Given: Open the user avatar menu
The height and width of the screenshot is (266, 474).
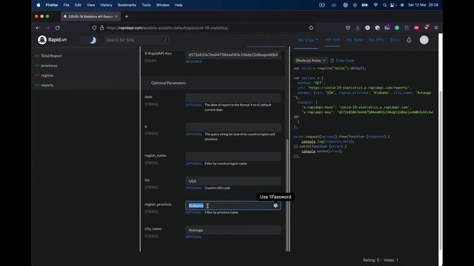Looking at the screenshot, I should (x=424, y=40).
